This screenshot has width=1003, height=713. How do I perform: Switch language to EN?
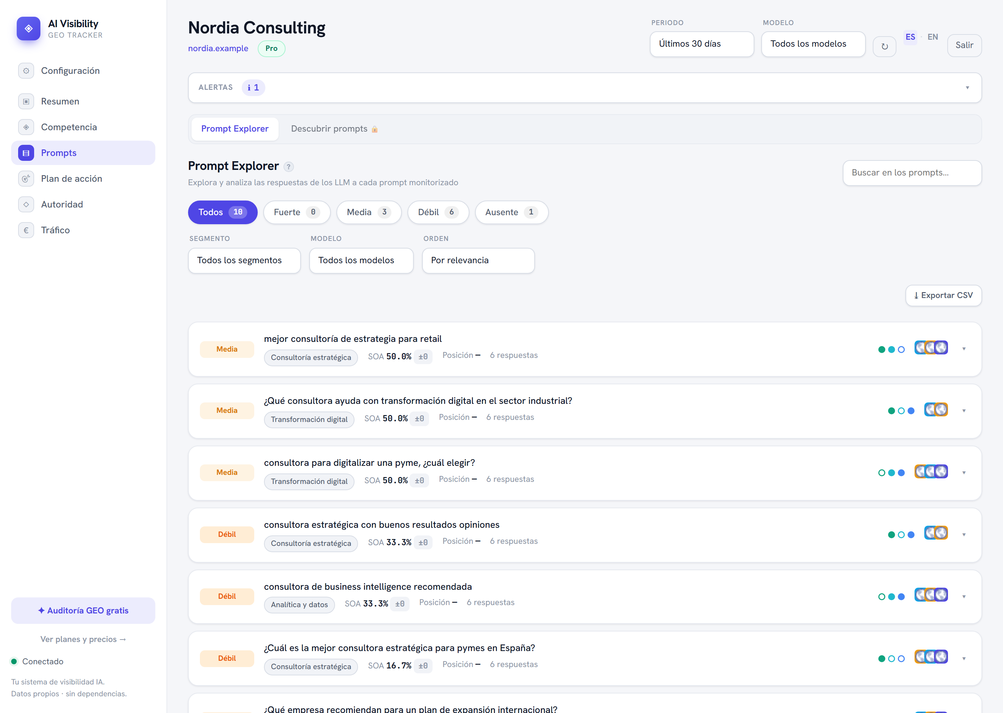pyautogui.click(x=933, y=37)
